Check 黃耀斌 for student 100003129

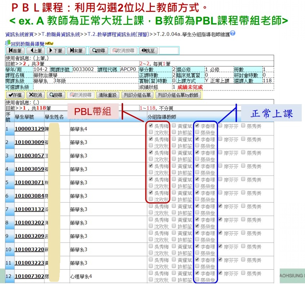coord(174,125)
